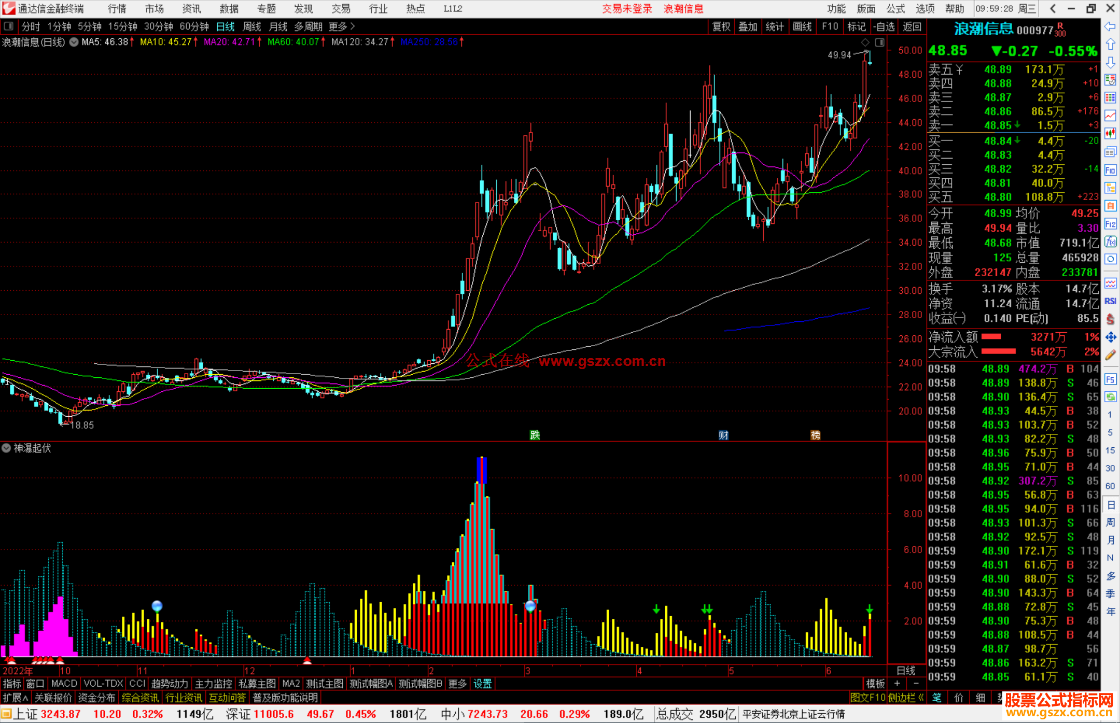Open the 公式 menu
Screen dimensions: 1120x723
pos(895,9)
